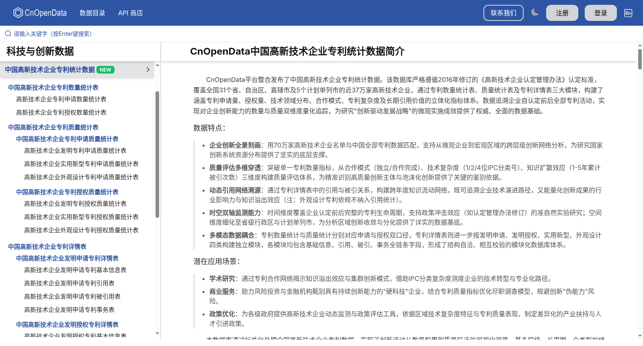Click the 政策优化 bullet label
Viewport: 643px width, 346px height.
[x=222, y=314]
